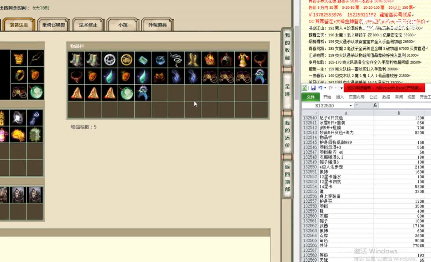Switch to the 外观道具 tab
This screenshot has width=431, height=262.
click(158, 25)
